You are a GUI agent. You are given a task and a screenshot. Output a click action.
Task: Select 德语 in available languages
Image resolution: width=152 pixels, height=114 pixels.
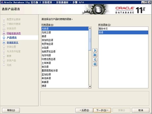[65, 86]
